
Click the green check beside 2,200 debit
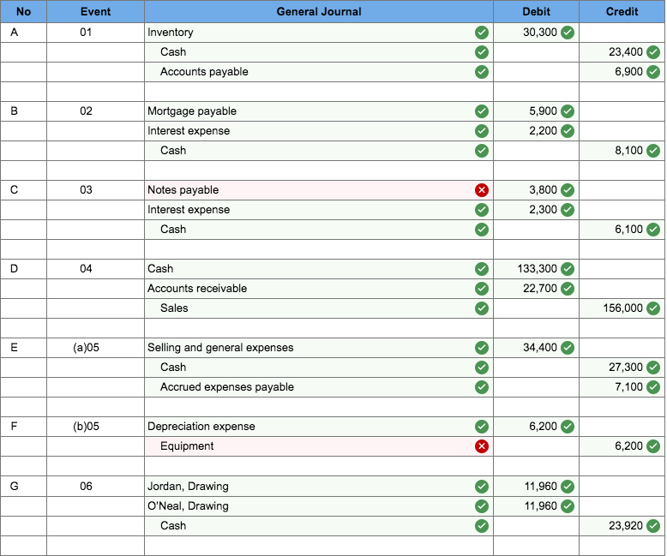(x=568, y=131)
